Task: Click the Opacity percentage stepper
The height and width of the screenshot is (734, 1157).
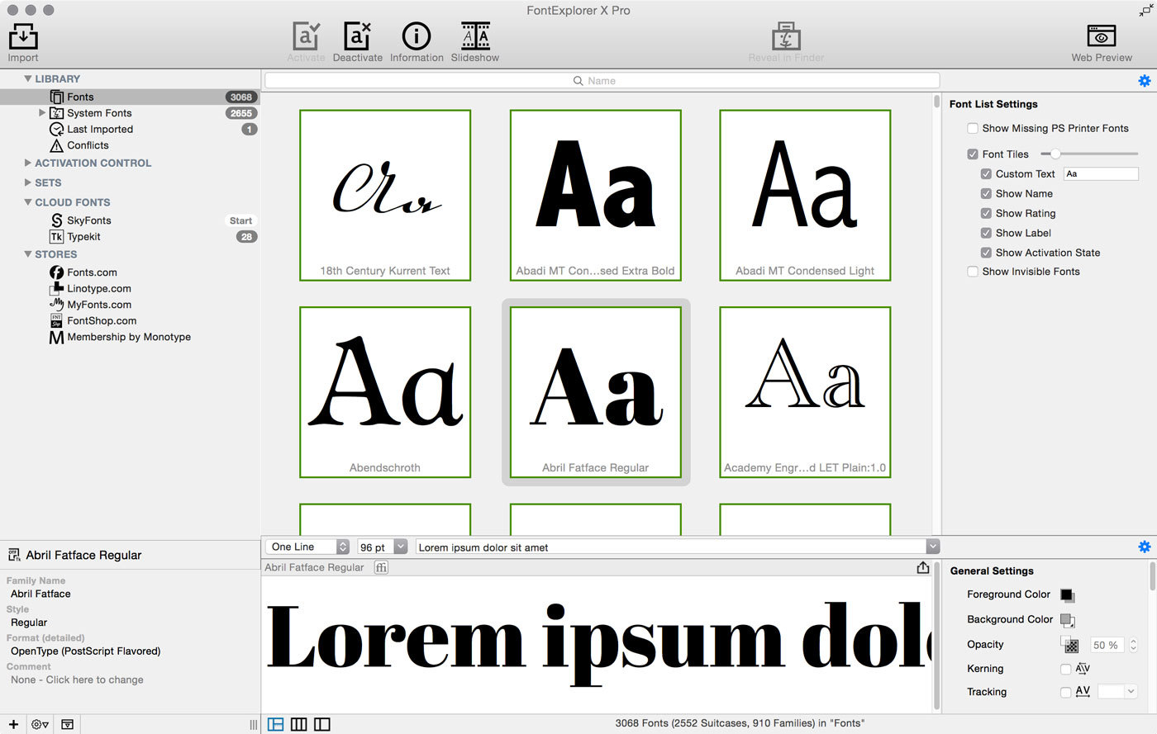Action: 1133,645
